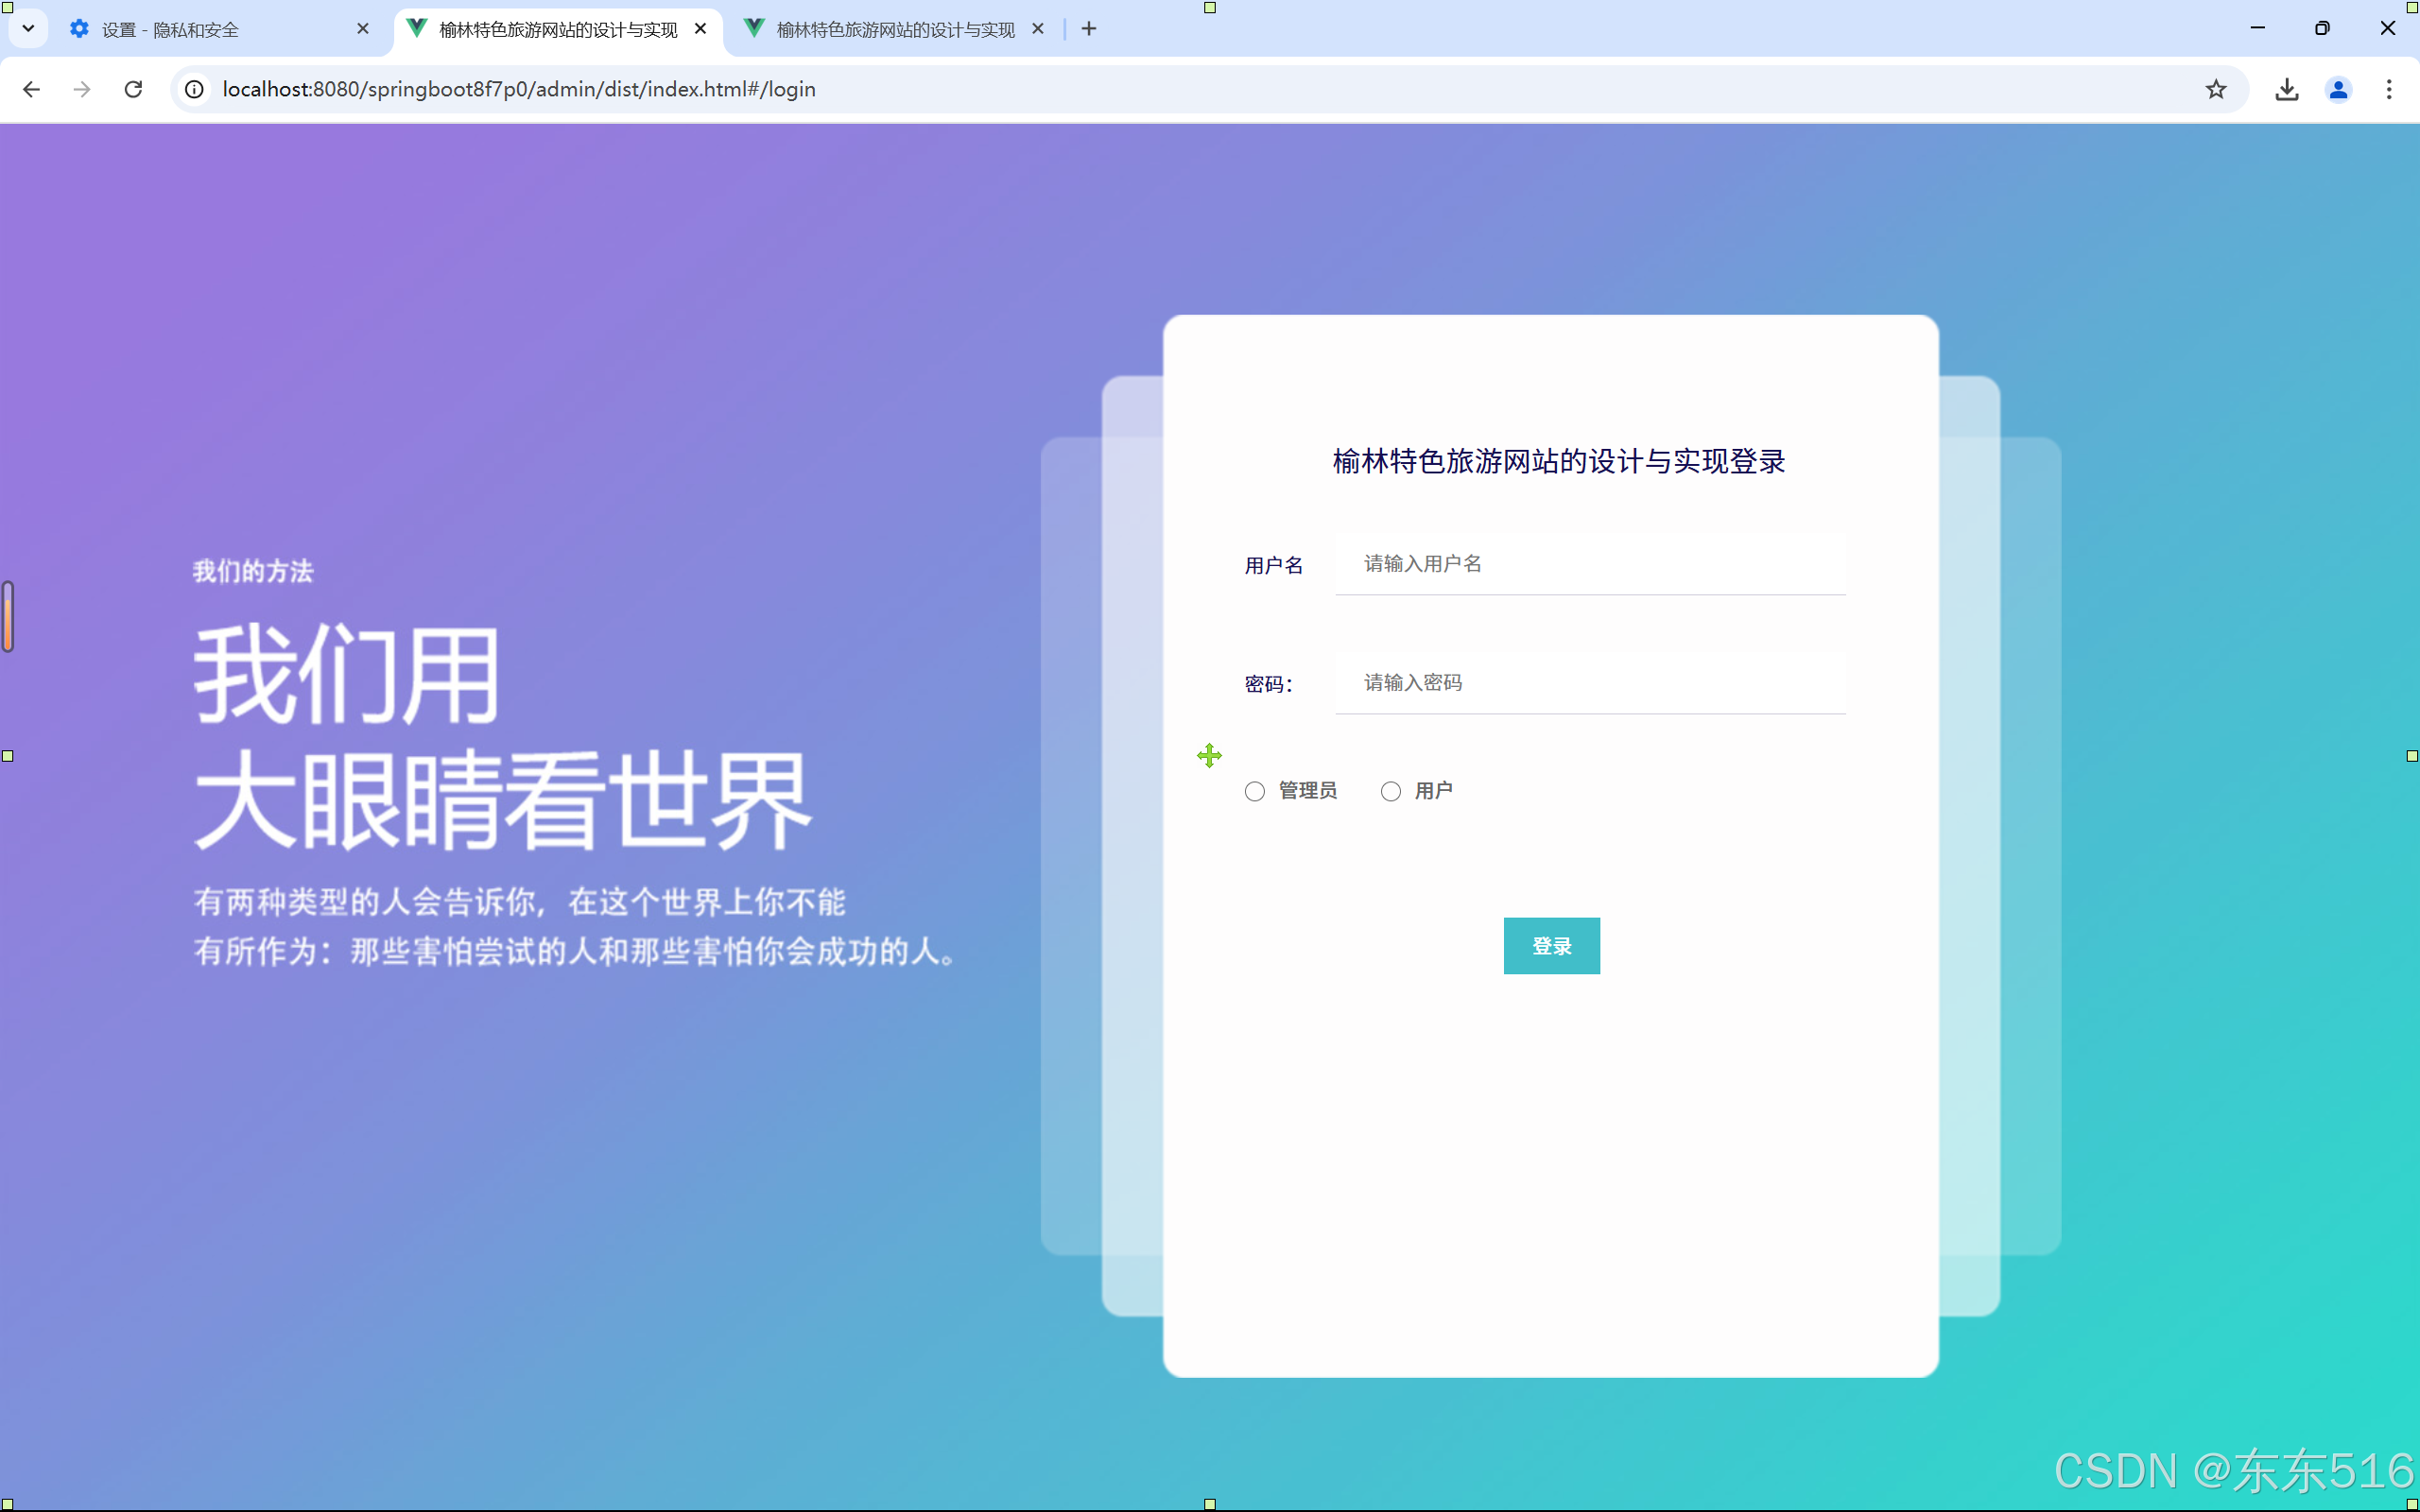View site information icon in address bar

[x=195, y=89]
